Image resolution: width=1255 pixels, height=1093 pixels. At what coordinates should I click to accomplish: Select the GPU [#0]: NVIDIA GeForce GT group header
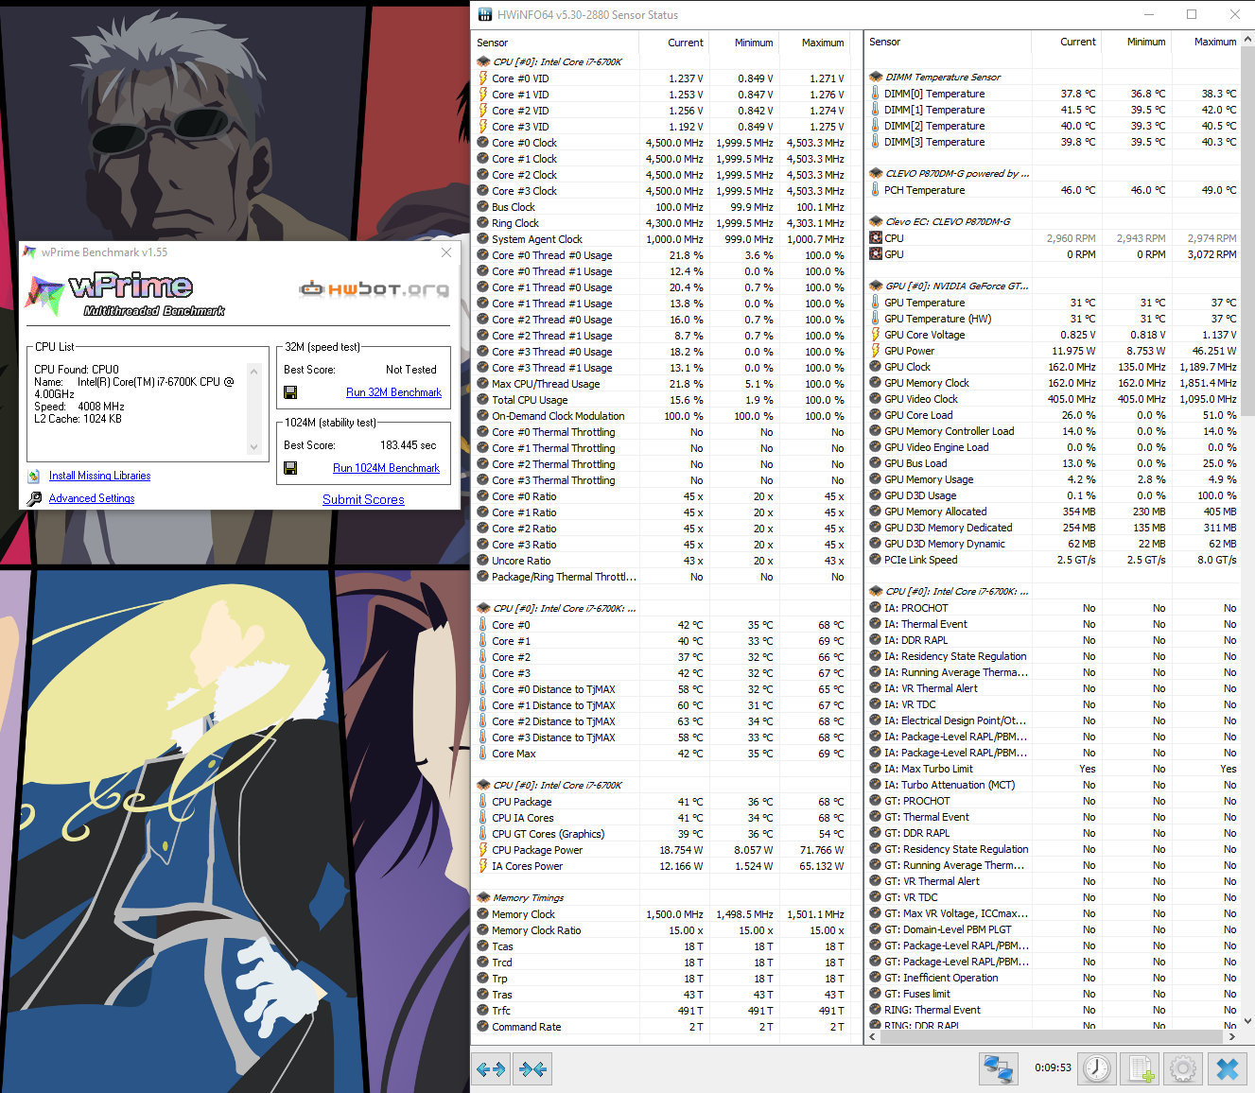(950, 286)
